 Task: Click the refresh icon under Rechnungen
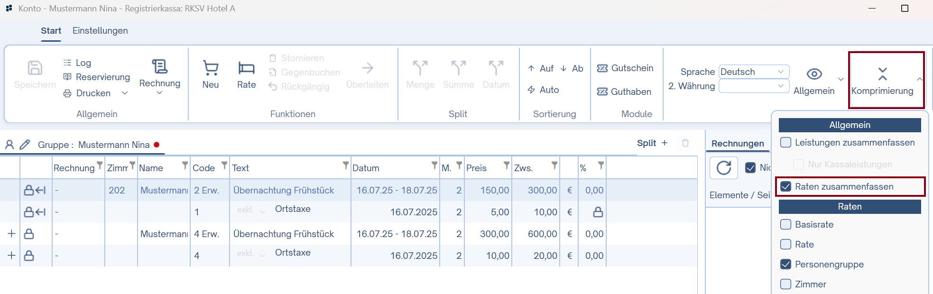coord(723,168)
